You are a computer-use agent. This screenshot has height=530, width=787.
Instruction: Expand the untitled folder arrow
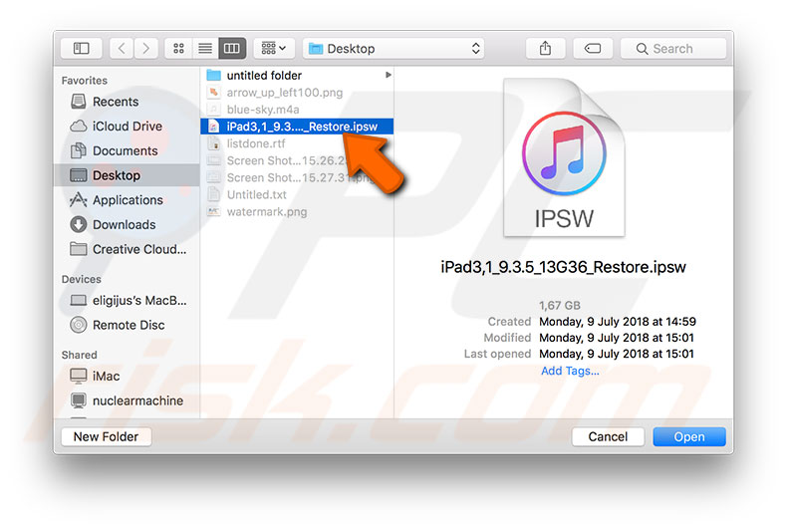click(x=388, y=75)
